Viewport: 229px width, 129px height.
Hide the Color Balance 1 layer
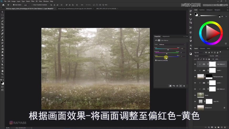(x=195, y=89)
